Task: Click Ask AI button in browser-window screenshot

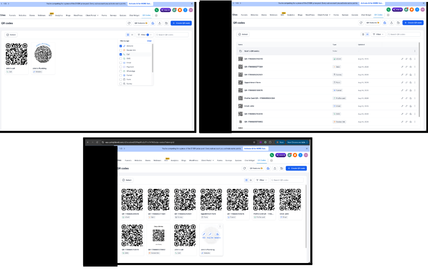Action: tap(281, 155)
